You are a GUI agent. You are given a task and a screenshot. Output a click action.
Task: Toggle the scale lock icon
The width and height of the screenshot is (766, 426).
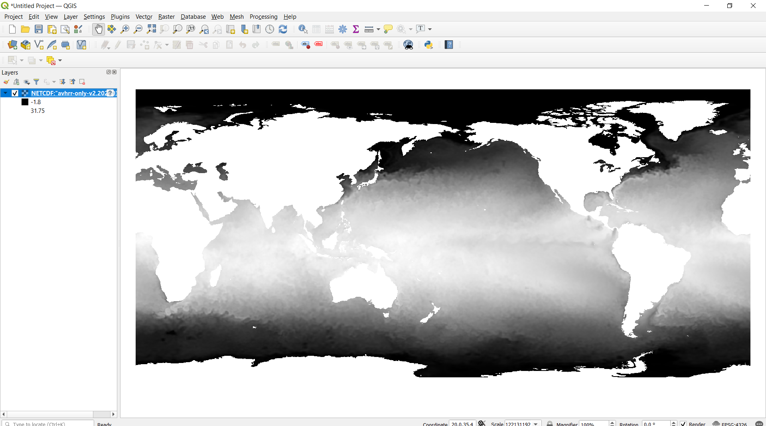(x=550, y=424)
